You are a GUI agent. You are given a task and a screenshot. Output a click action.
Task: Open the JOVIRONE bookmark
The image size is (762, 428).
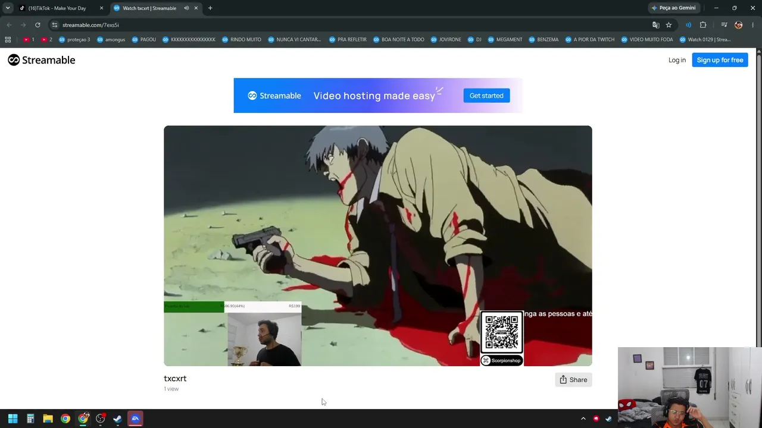(445, 40)
